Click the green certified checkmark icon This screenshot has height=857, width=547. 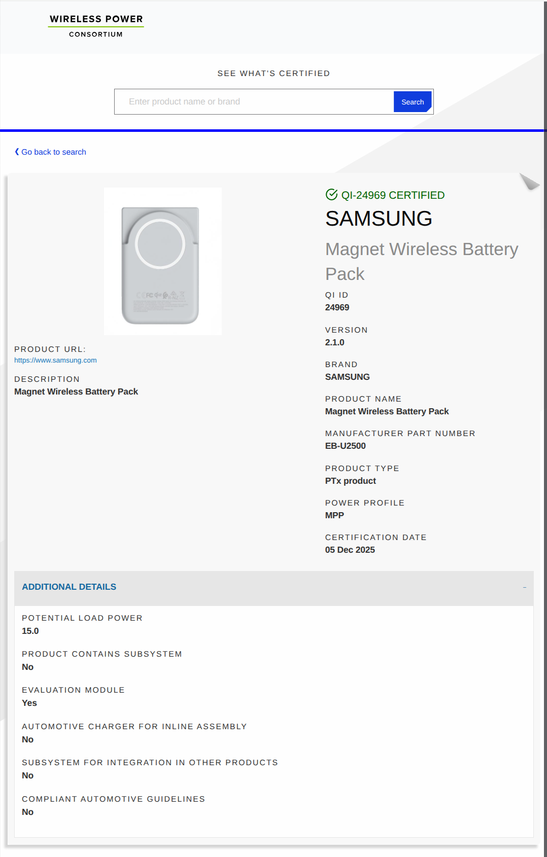(x=332, y=194)
